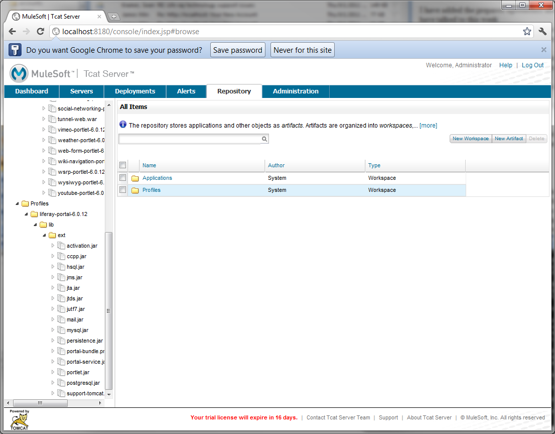
Task: Open a new browser tab
Action: click(113, 16)
